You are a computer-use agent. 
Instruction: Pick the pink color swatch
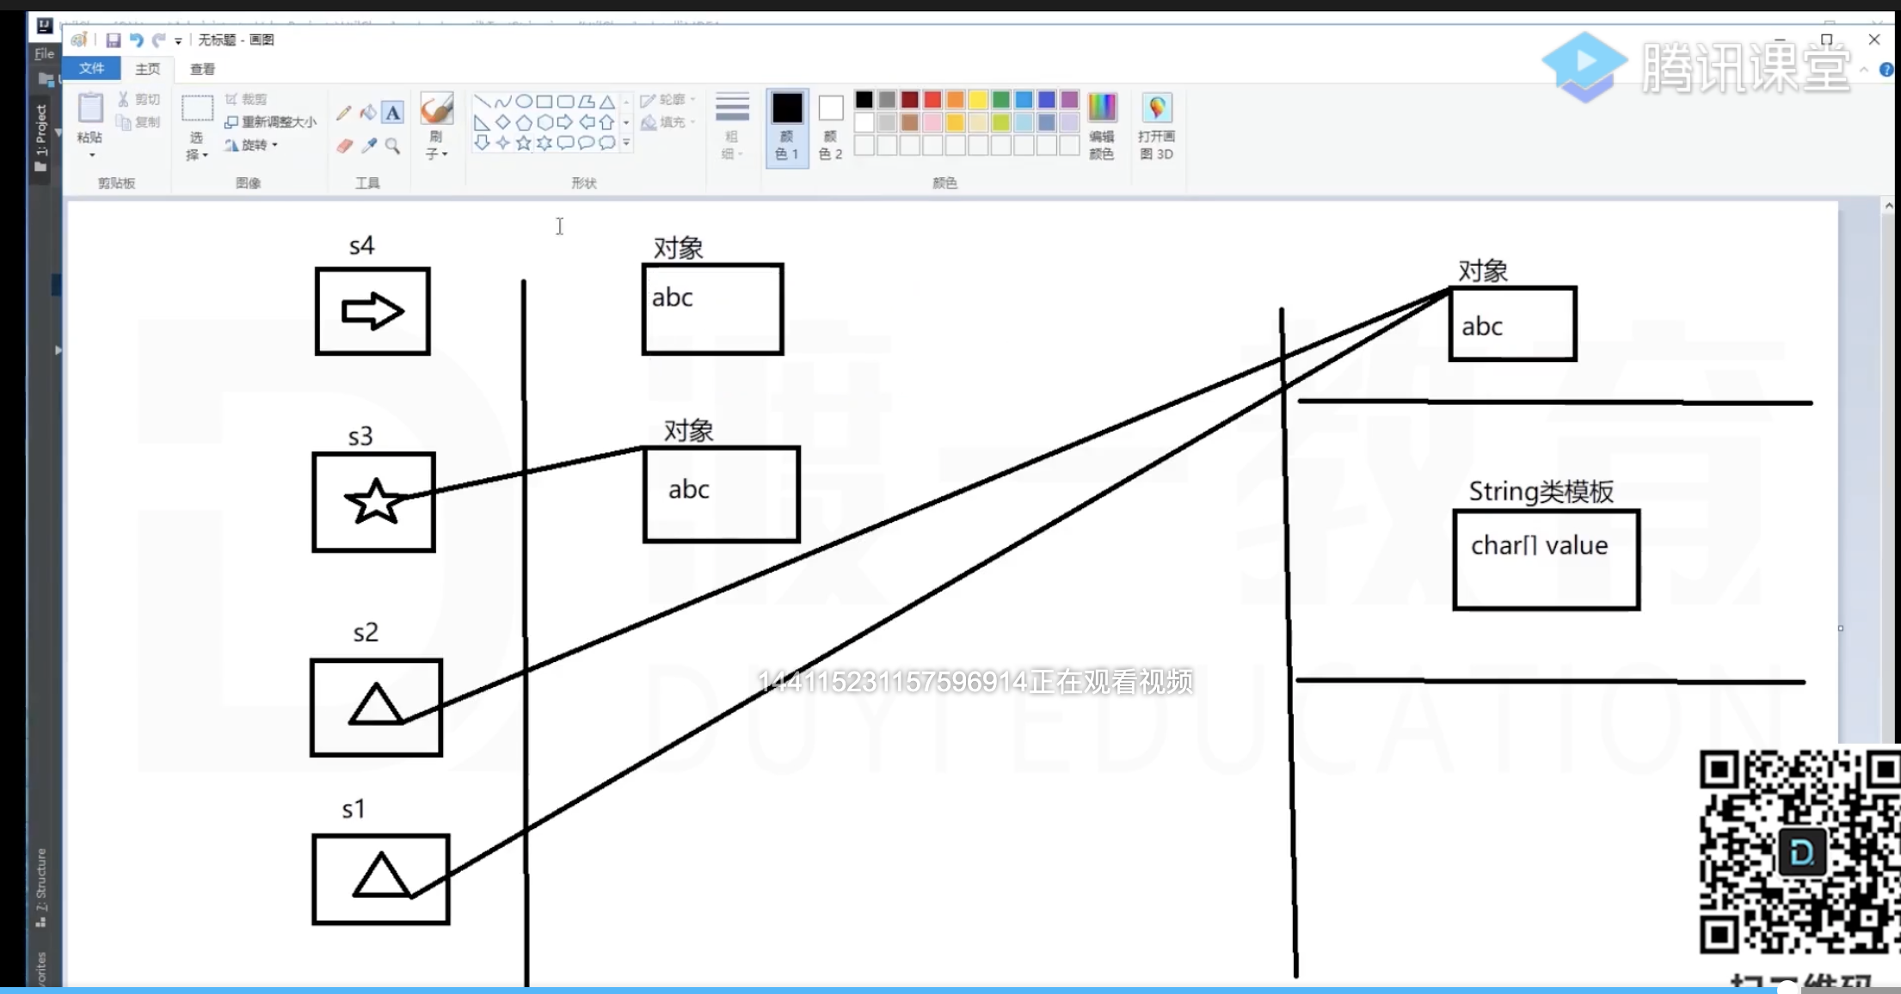click(x=932, y=123)
